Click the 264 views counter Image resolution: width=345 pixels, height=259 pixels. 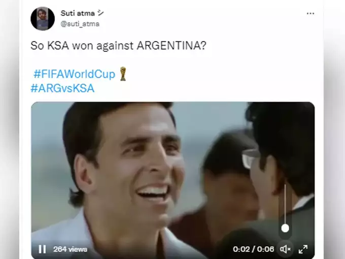(x=70, y=249)
